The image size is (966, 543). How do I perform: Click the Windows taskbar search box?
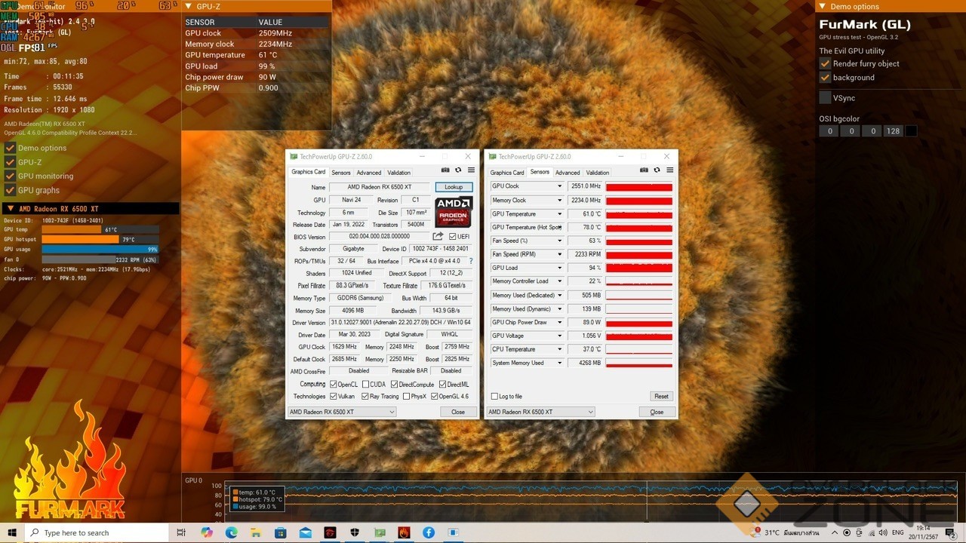pos(98,532)
